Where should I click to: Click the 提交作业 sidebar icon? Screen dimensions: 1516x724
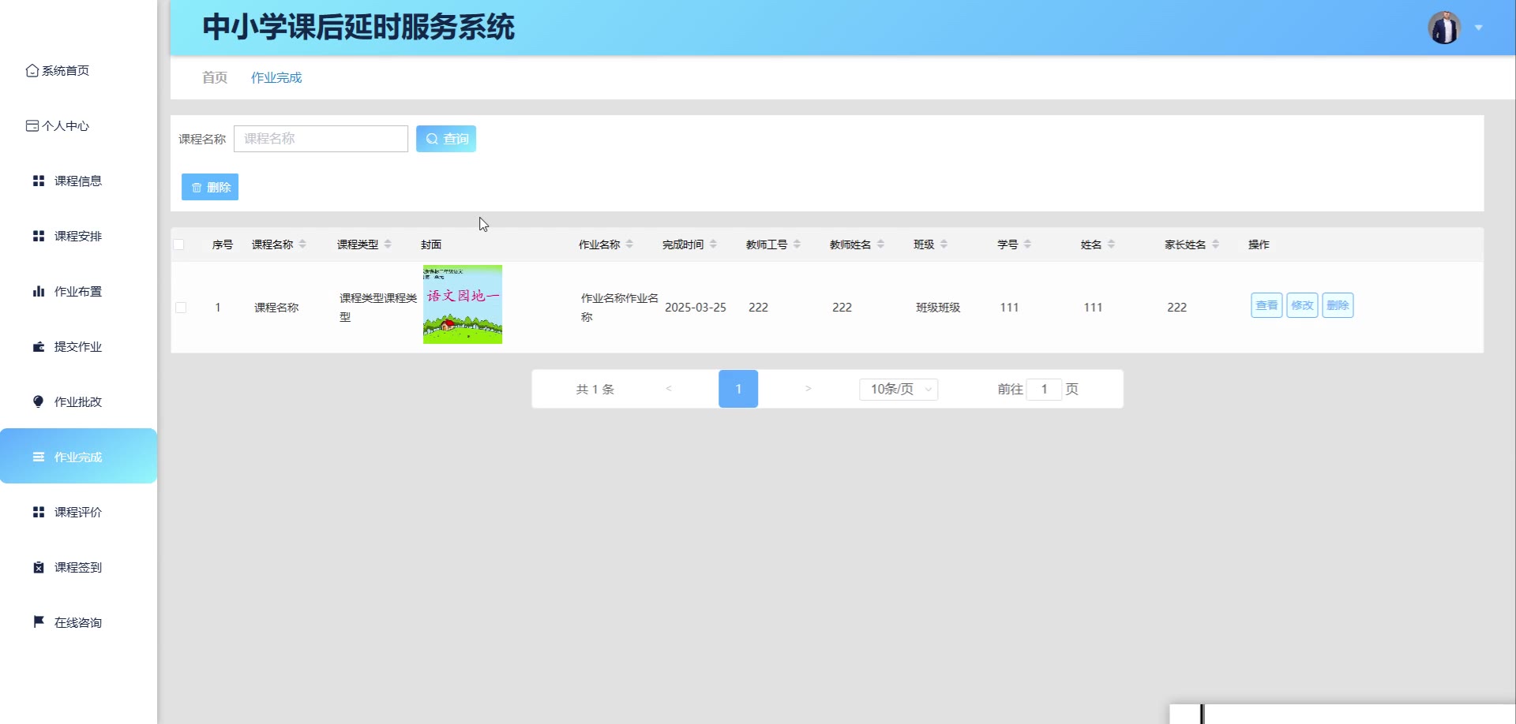38,347
